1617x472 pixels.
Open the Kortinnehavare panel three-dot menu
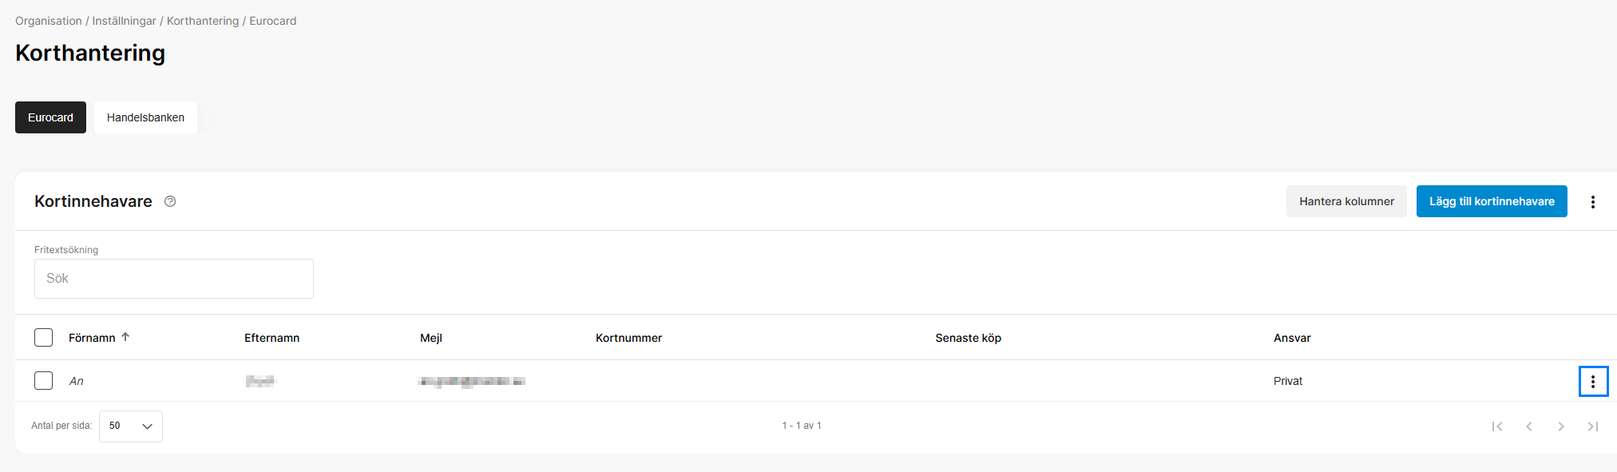tap(1592, 202)
